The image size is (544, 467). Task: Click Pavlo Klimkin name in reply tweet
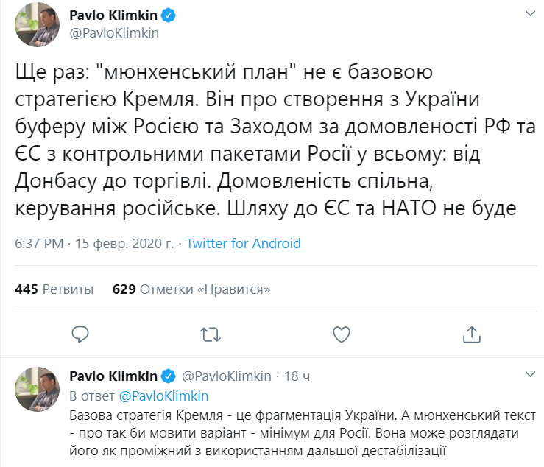113,376
